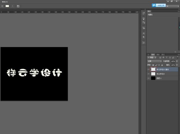Screen dimensions: 180x134
Task: Open the layer filter type dropdown
Action: click(152, 57)
